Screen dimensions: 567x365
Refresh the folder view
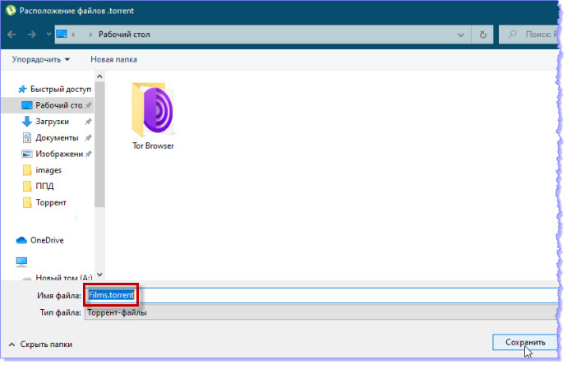[482, 35]
